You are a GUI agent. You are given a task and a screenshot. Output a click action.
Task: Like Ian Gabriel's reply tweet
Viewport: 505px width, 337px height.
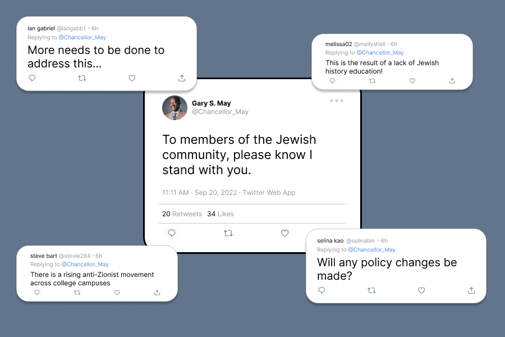click(132, 78)
